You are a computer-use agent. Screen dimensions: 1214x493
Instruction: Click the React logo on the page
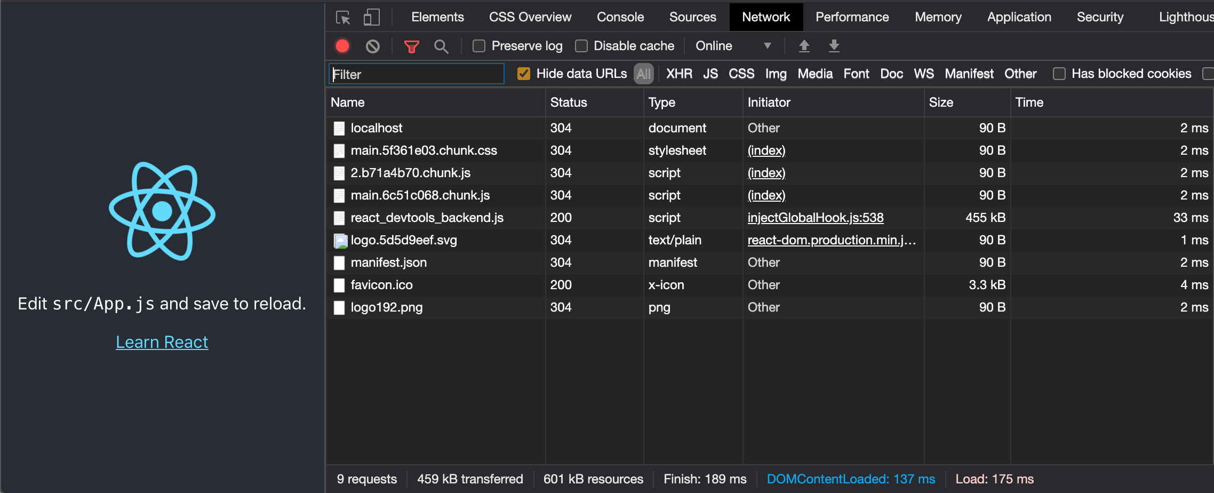[162, 211]
